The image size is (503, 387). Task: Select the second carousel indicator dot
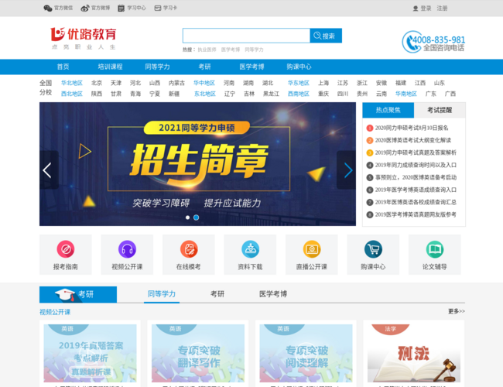pyautogui.click(x=196, y=217)
